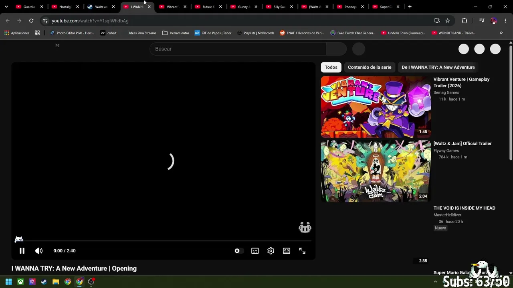Click the address bar URL
Image resolution: width=513 pixels, height=288 pixels.
click(x=90, y=21)
